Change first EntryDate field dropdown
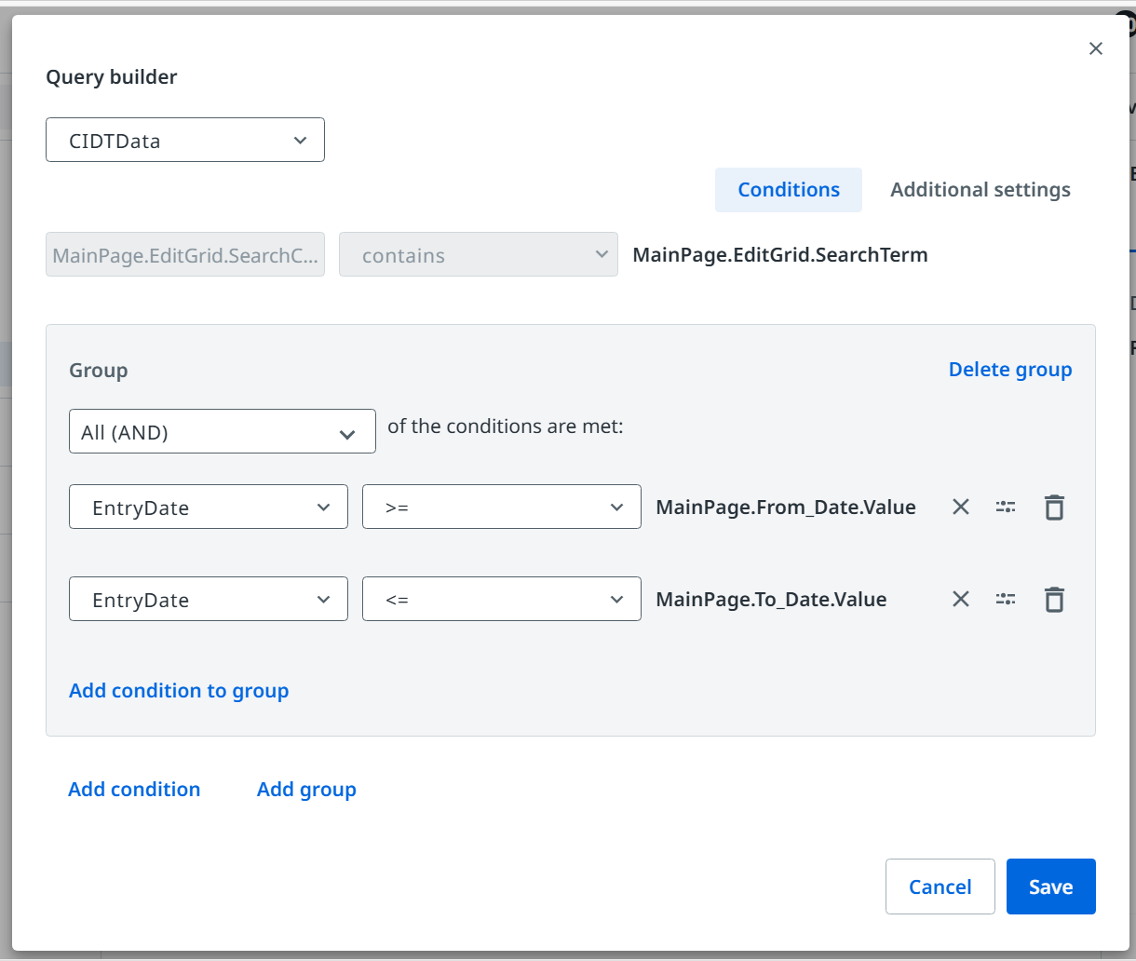The height and width of the screenshot is (961, 1136). click(x=209, y=508)
